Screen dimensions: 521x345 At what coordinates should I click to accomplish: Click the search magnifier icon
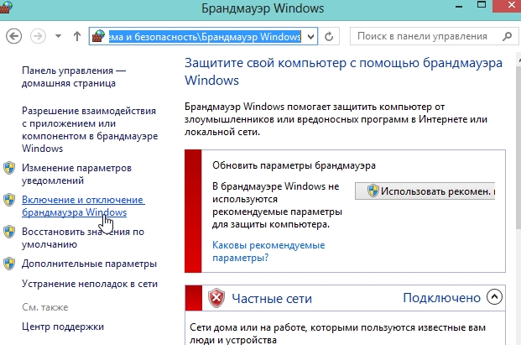tap(508, 36)
